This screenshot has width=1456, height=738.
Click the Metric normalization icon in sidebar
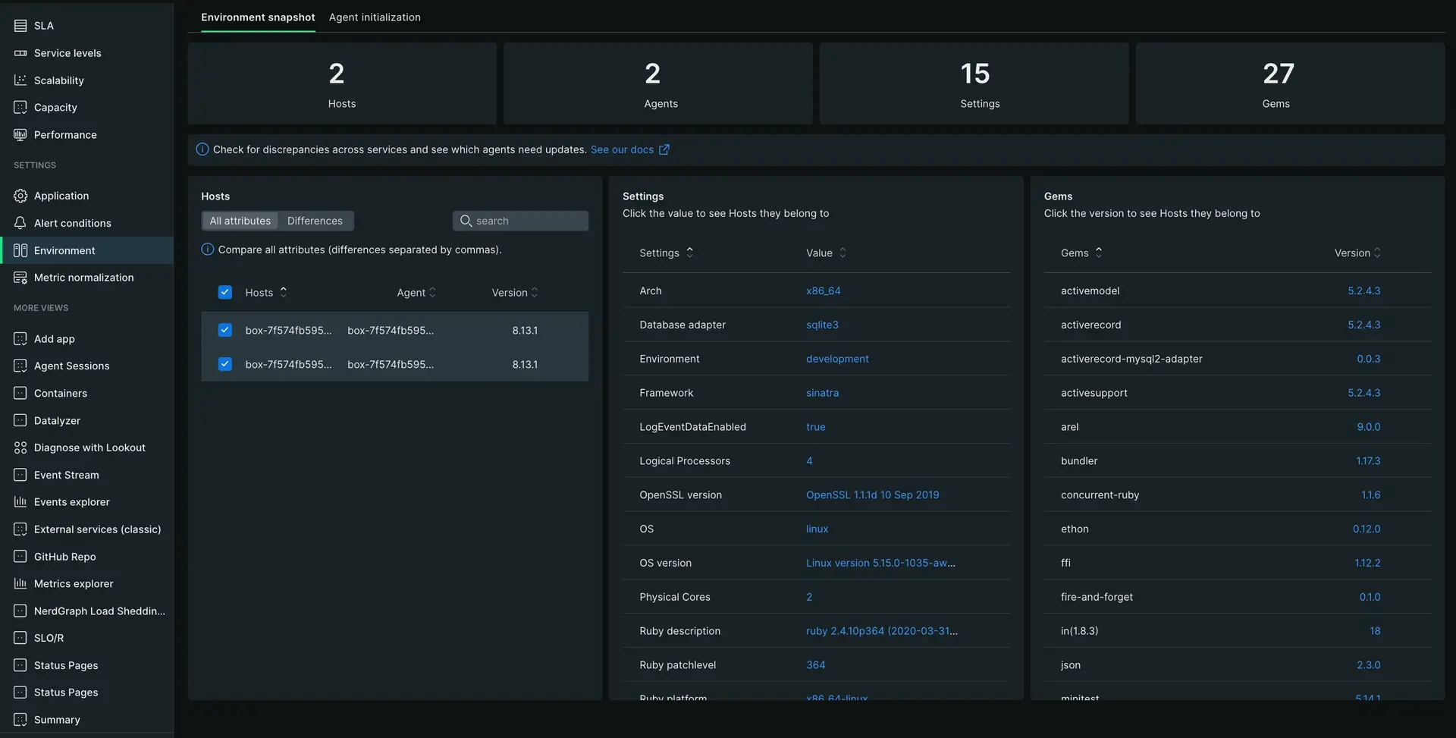pos(20,278)
